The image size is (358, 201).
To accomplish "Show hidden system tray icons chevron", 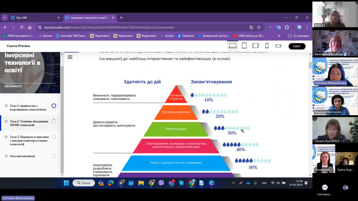I will (x=233, y=183).
